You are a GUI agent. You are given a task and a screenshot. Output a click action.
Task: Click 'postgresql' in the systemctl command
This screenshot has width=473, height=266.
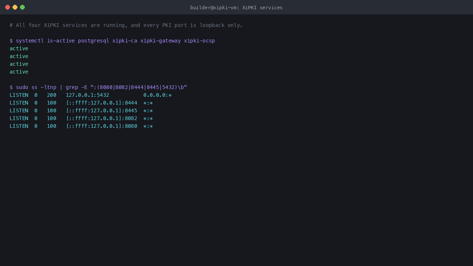(x=93, y=41)
